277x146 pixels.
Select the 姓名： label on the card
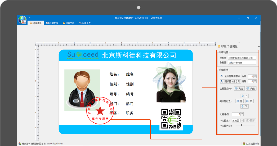click(x=114, y=74)
